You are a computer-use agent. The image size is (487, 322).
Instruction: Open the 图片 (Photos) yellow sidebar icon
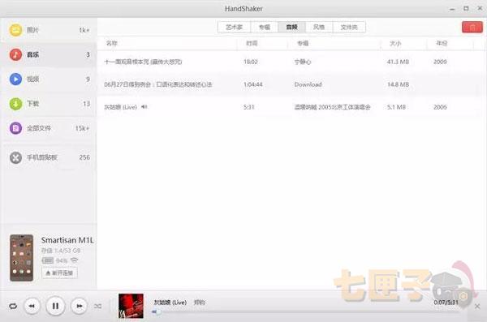pyautogui.click(x=15, y=30)
